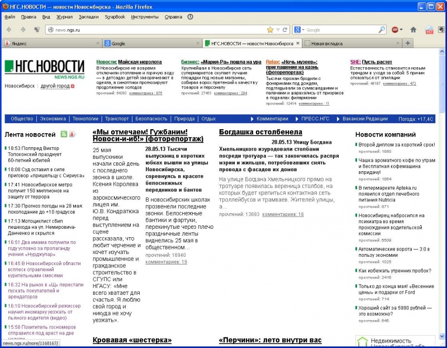The width and height of the screenshot is (447, 348).
Task: Click the address bar showing news.ngs.ru
Action: pos(156,30)
